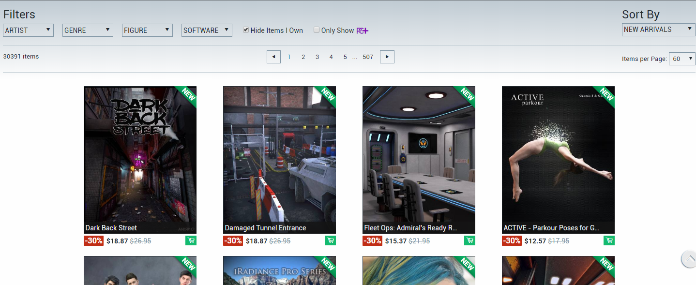Image resolution: width=696 pixels, height=285 pixels.
Task: Add ACTIVE Parkour Poses to cart
Action: tap(609, 240)
